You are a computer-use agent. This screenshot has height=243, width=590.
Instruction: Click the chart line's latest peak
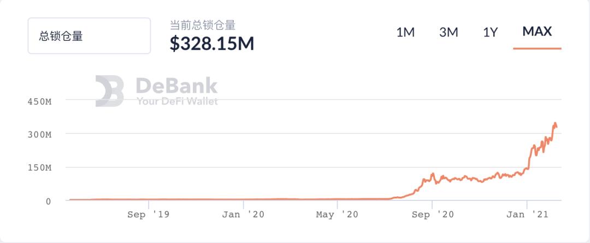(554, 123)
